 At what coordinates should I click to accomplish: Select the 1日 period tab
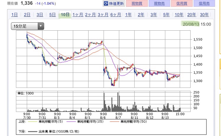point(14,15)
